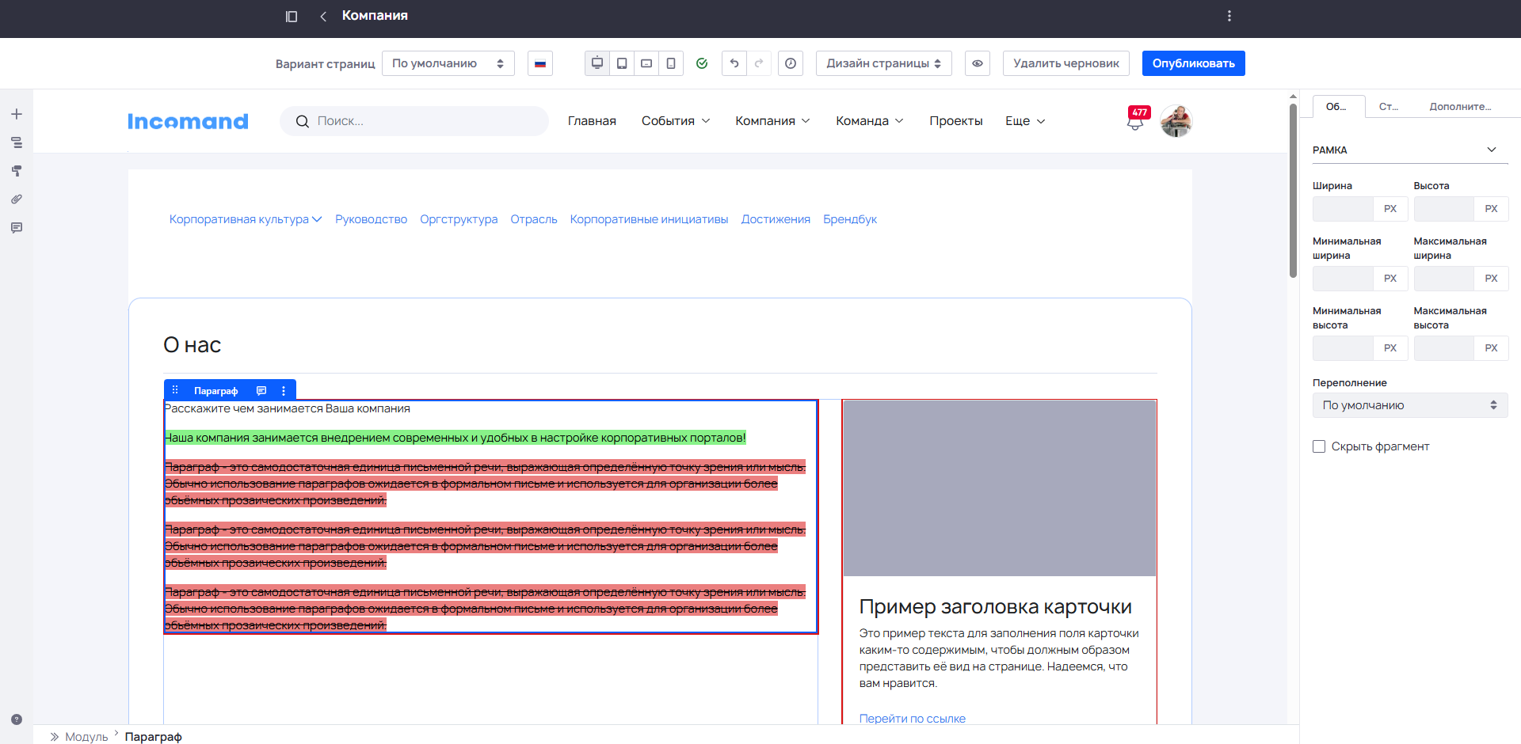Toggle the left panel sidebar icon
Screen dimensions: 1521x744
point(292,16)
